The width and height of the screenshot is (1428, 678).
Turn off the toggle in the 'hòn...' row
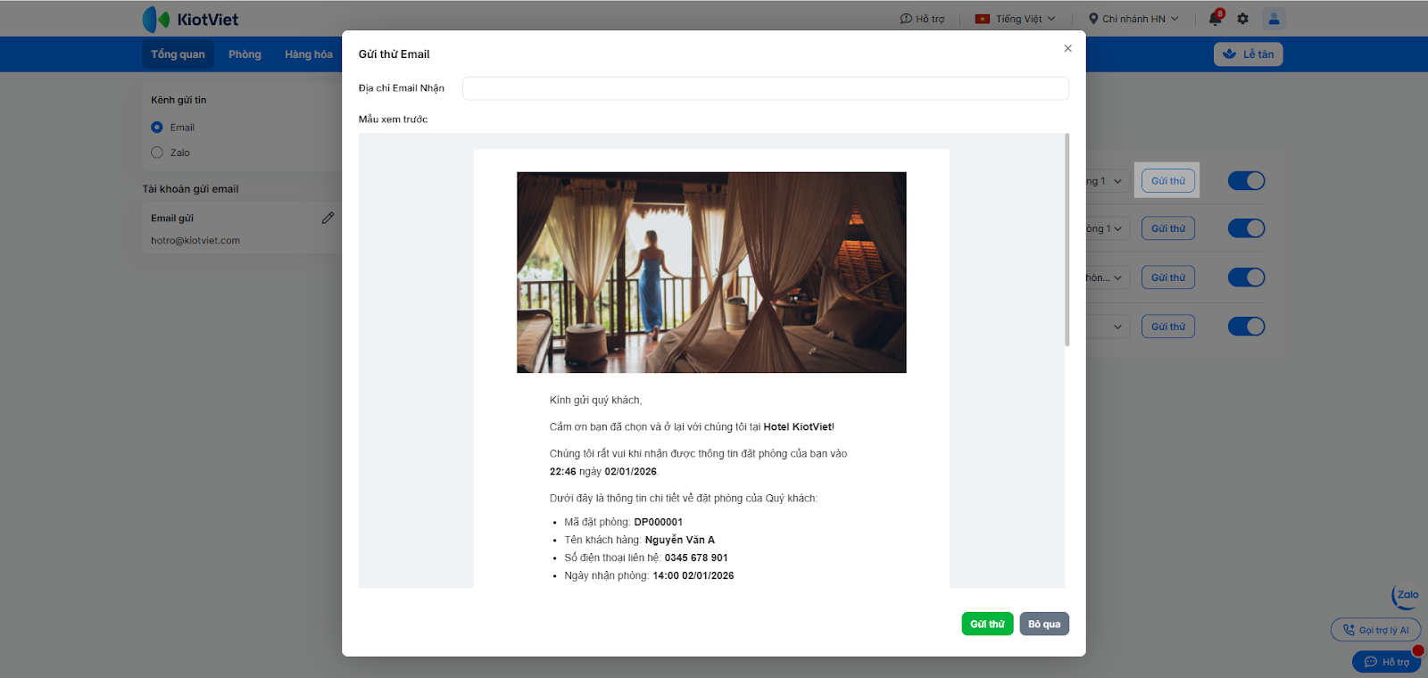[x=1246, y=277]
